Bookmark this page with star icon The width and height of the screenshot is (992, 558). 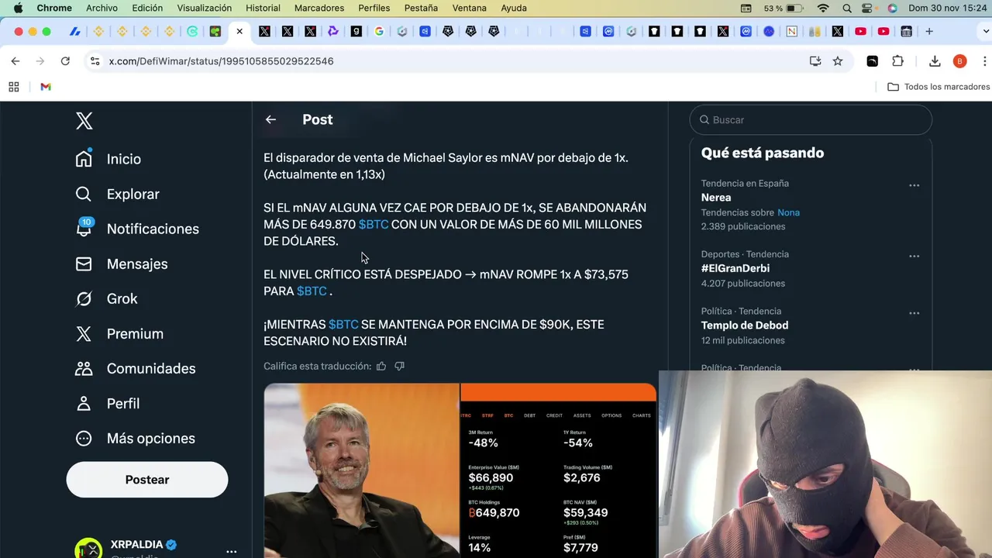tap(838, 60)
